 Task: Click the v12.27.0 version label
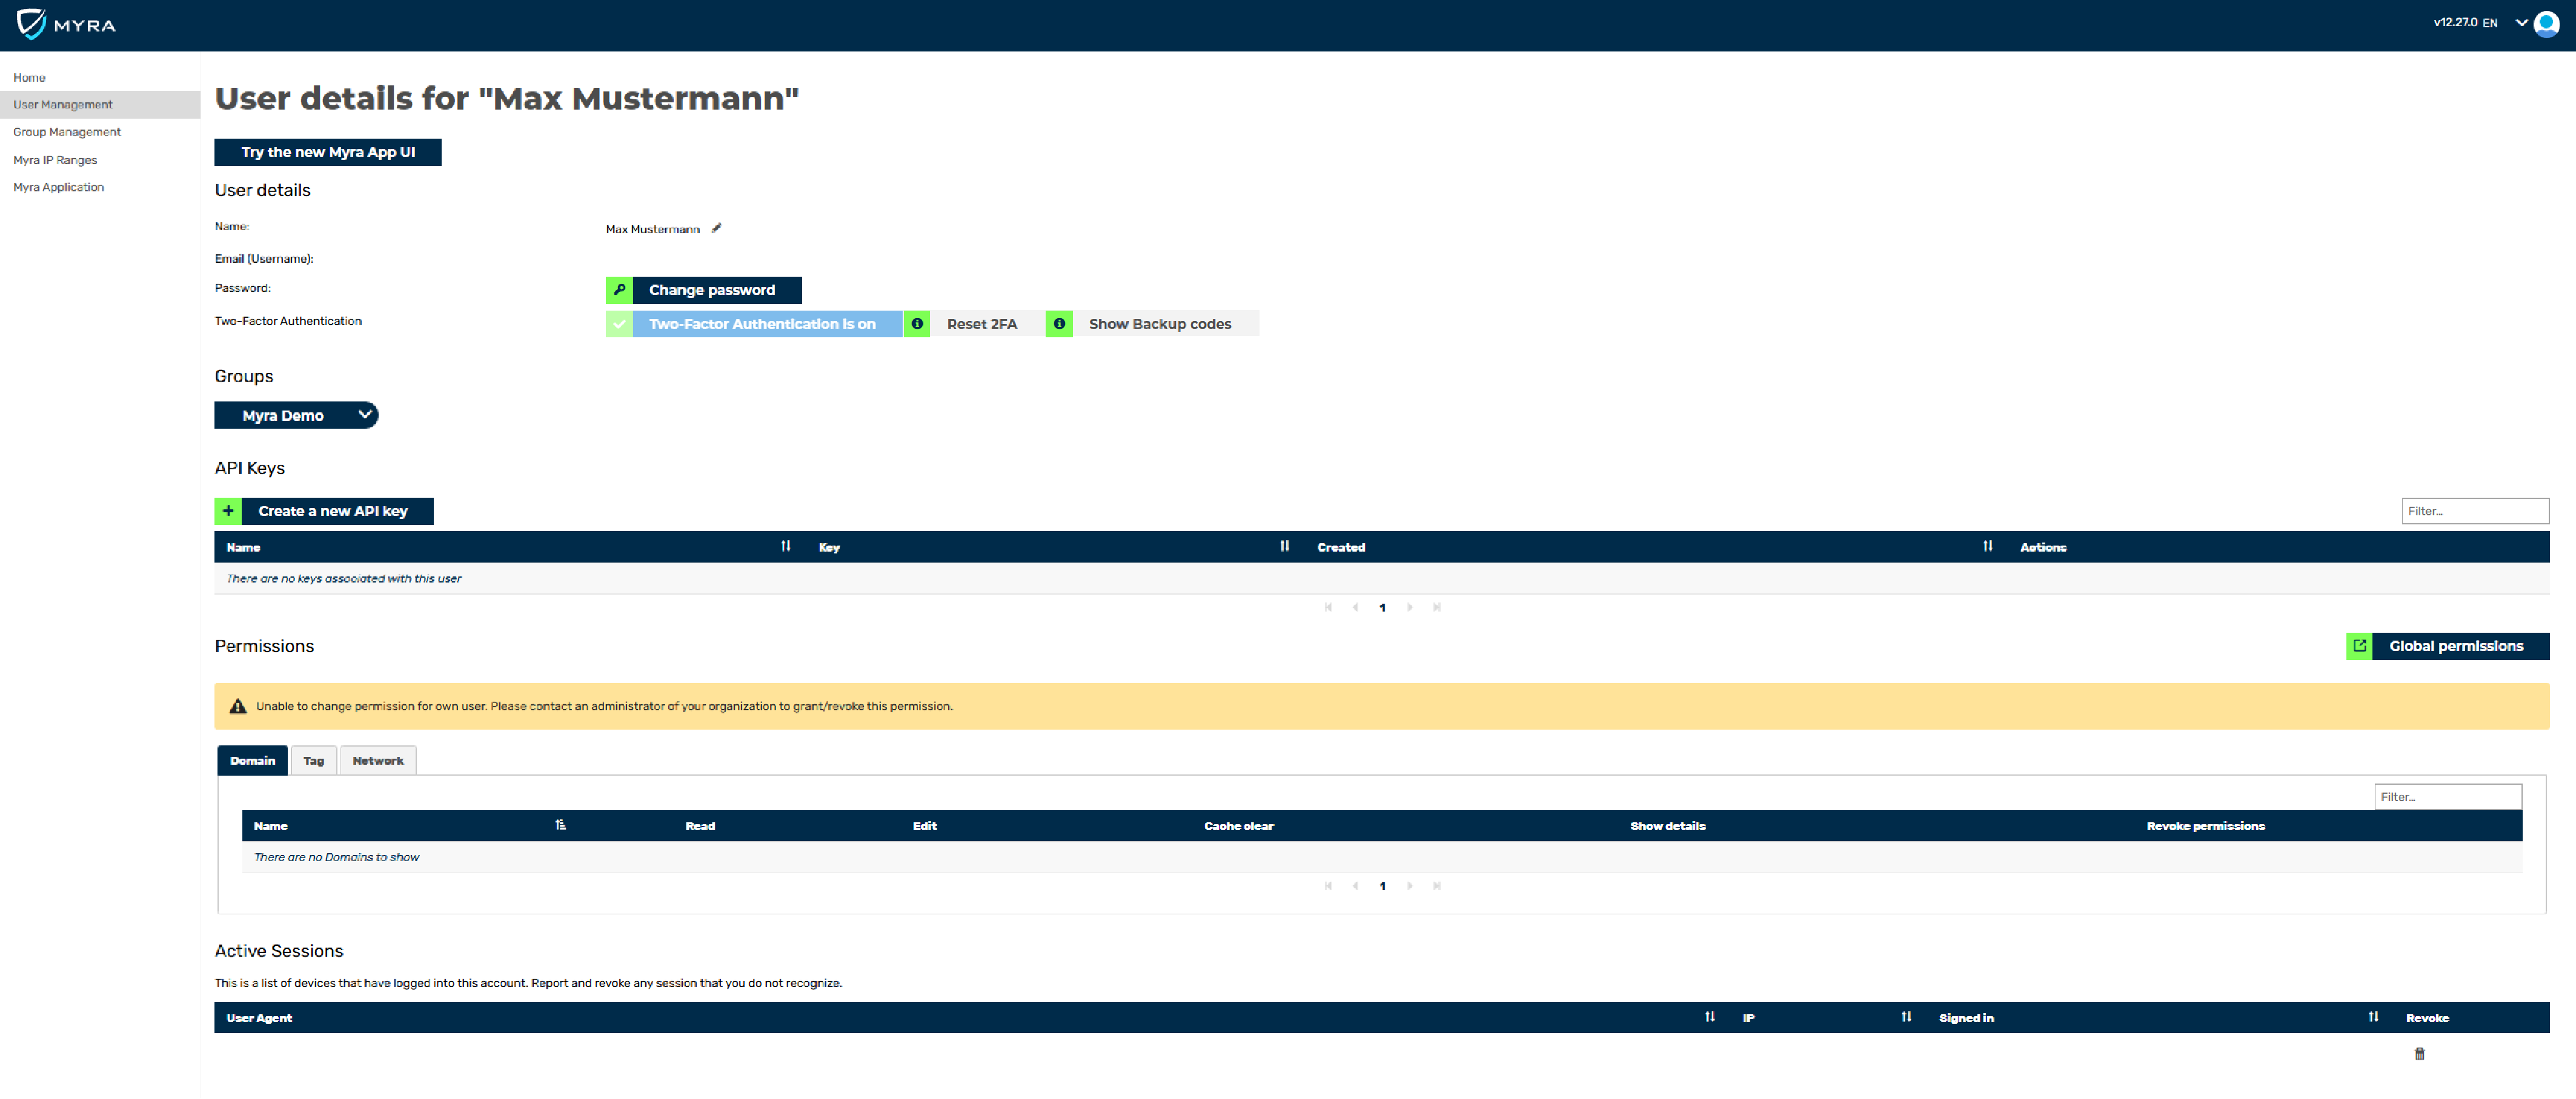[2455, 22]
